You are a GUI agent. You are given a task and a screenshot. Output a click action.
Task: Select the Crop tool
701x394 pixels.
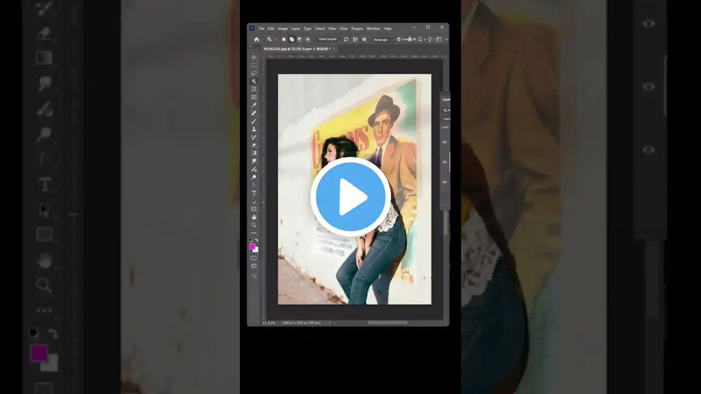click(x=254, y=89)
